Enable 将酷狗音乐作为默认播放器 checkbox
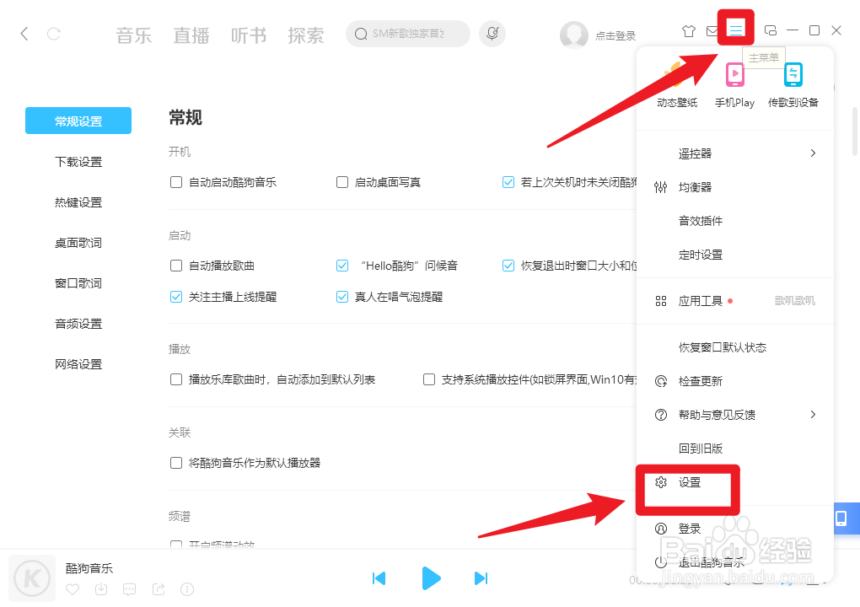860x607 pixels. (176, 463)
